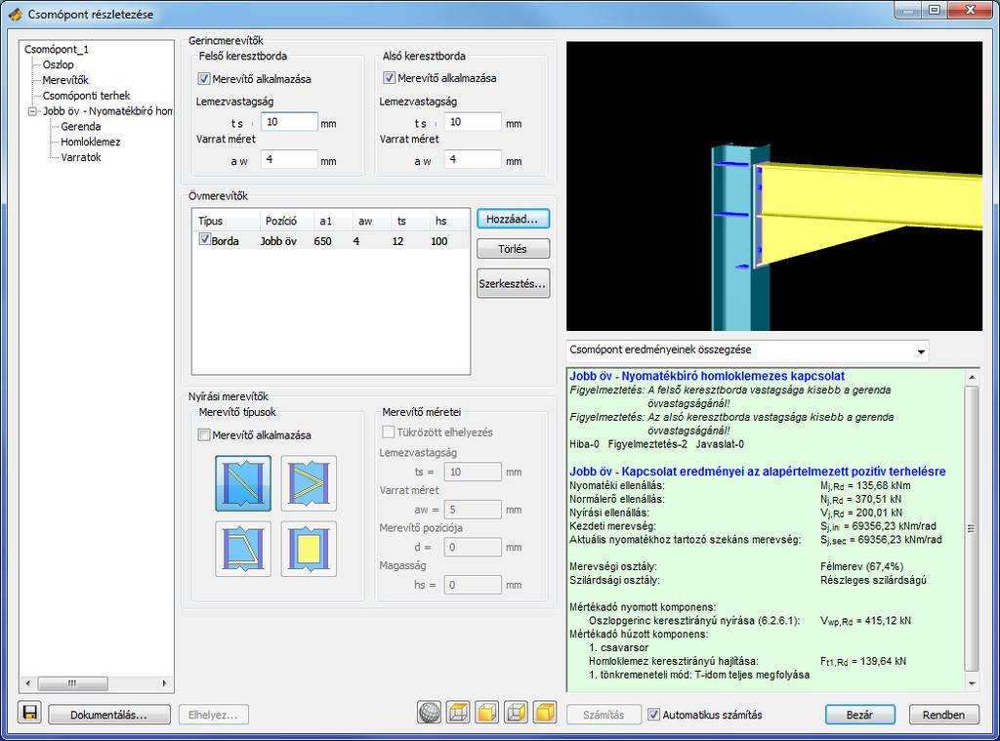The image size is (1000, 741).
Task: Select Varratok tree item
Action: 81,157
